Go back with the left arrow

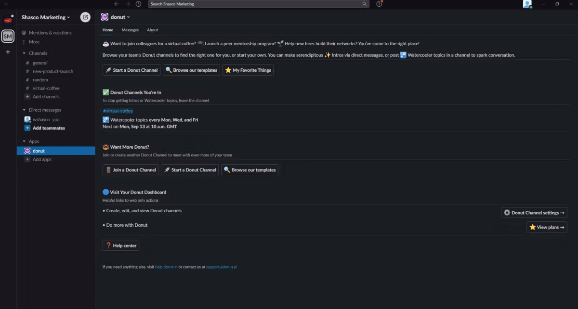coord(117,4)
